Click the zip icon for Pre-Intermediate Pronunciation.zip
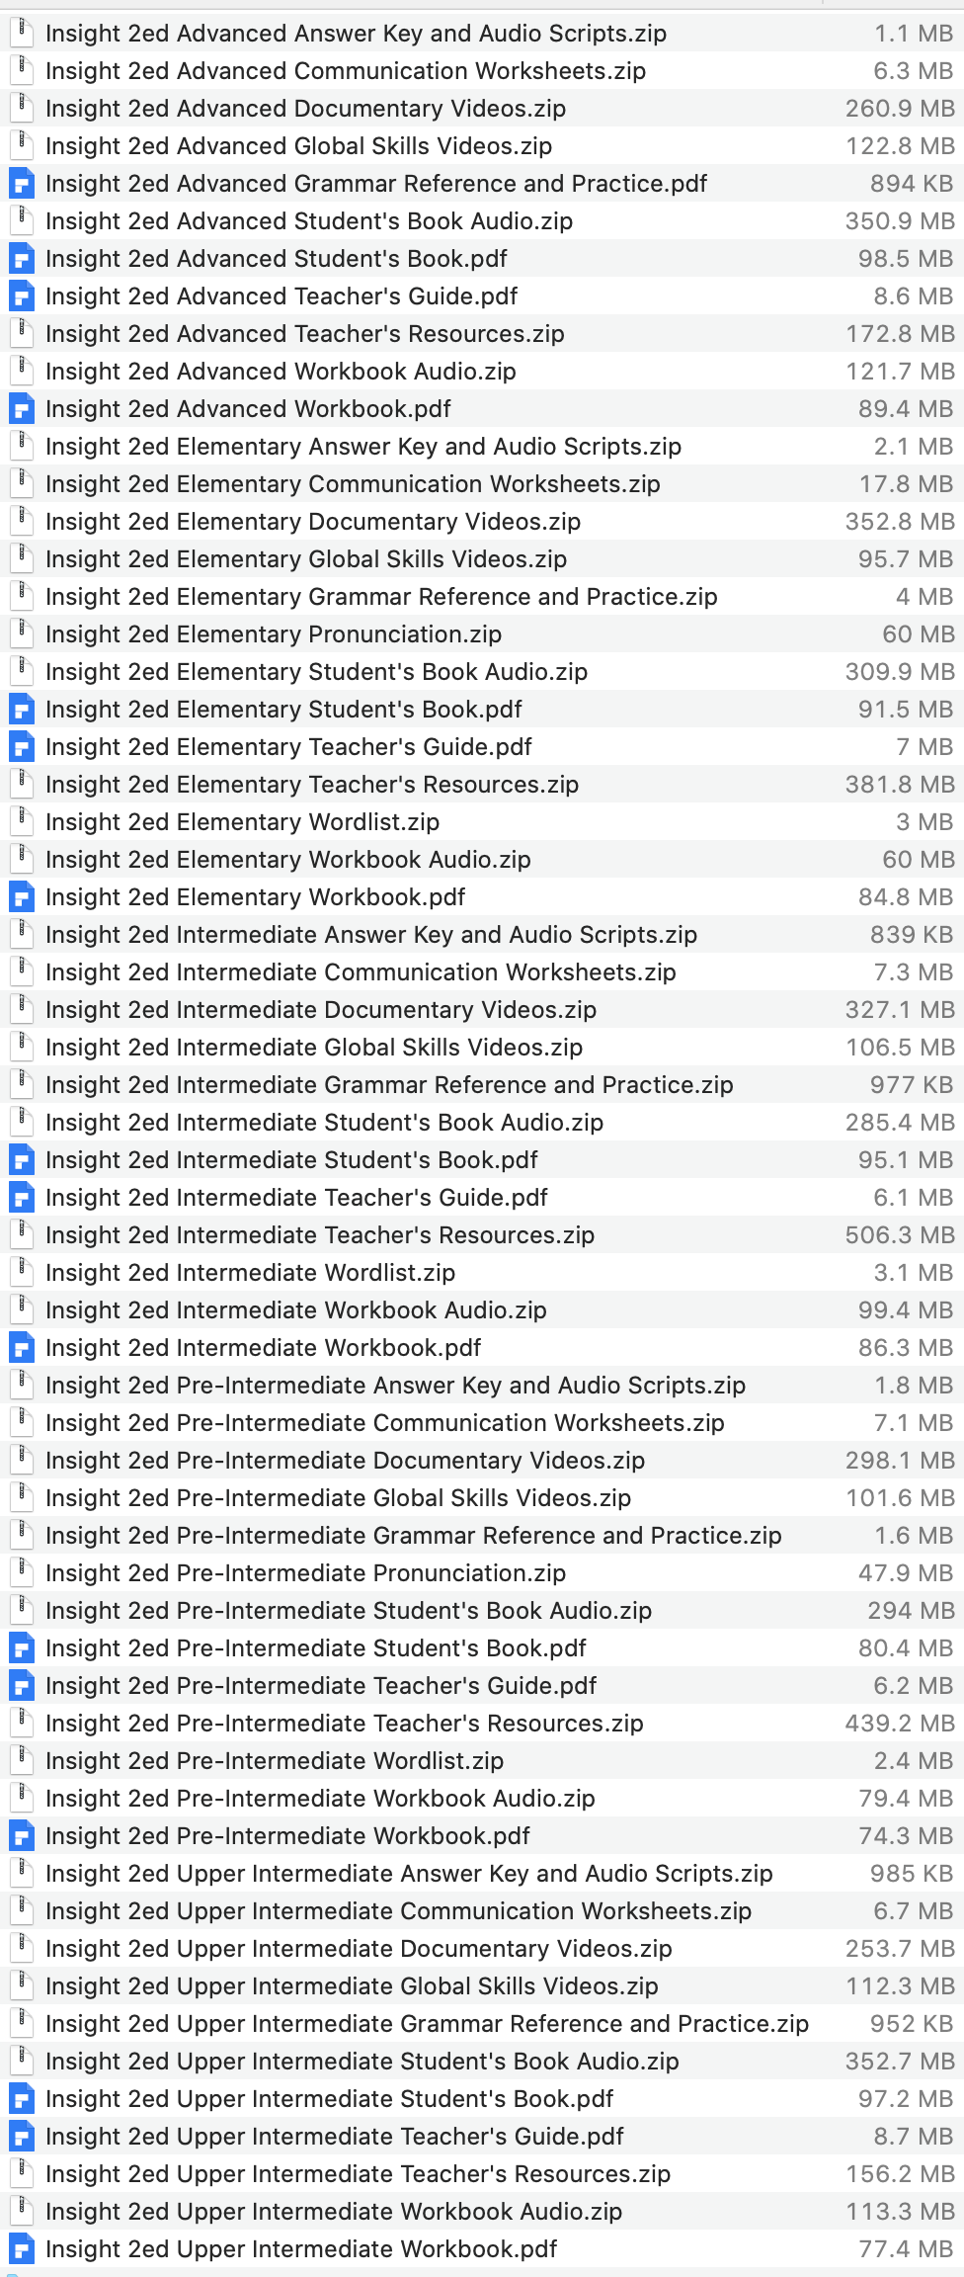 (21, 1572)
